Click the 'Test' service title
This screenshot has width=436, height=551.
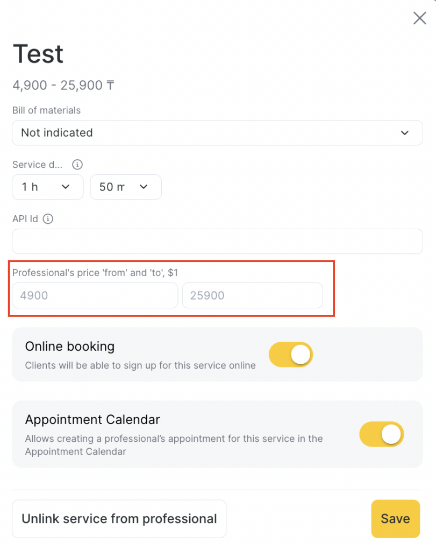pyautogui.click(x=38, y=54)
